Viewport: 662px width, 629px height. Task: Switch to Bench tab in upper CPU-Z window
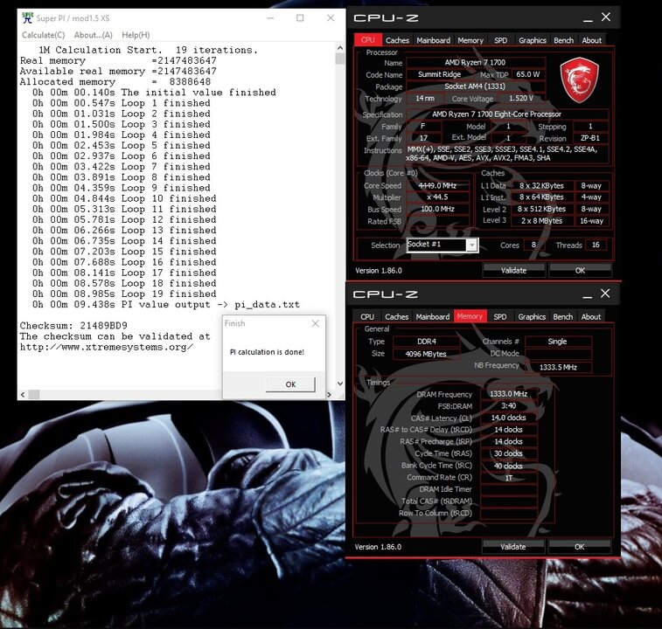(x=564, y=40)
